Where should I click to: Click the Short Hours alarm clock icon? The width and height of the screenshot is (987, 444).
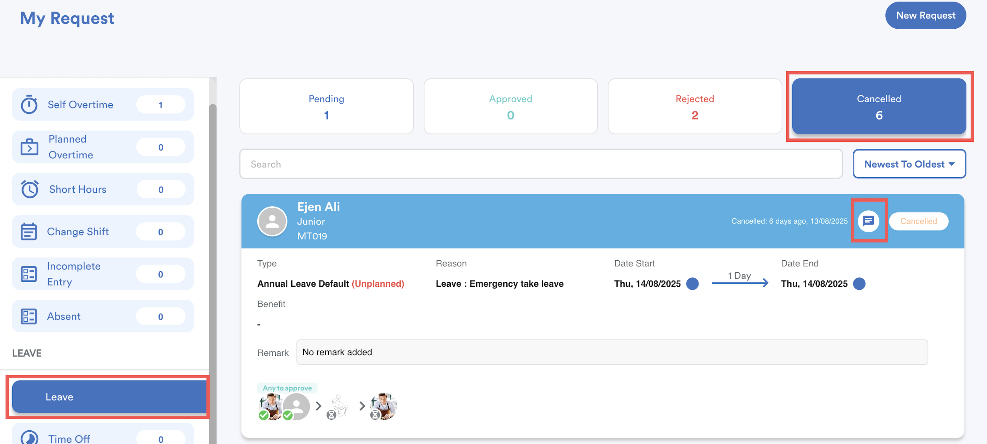29,189
